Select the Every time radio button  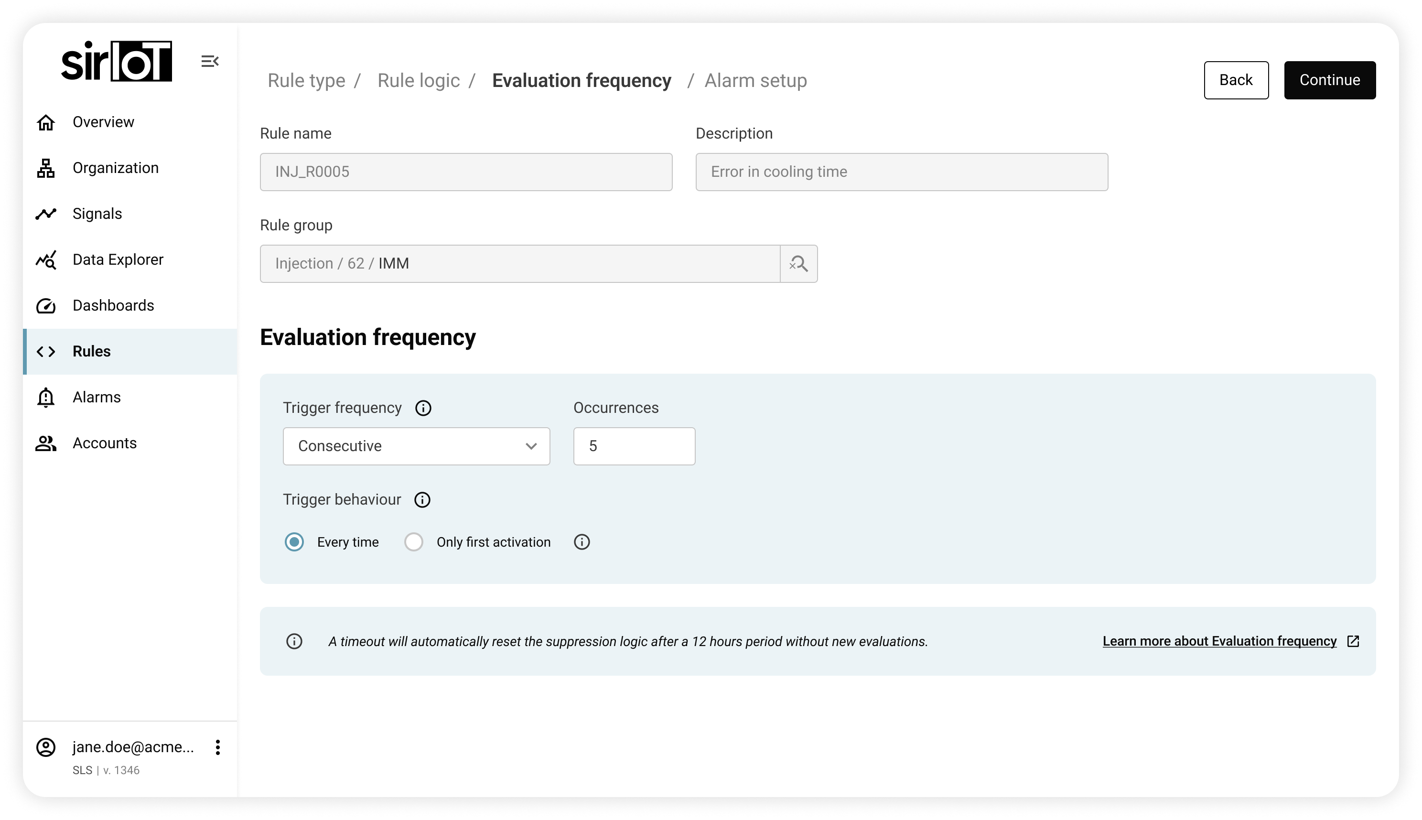click(x=294, y=542)
